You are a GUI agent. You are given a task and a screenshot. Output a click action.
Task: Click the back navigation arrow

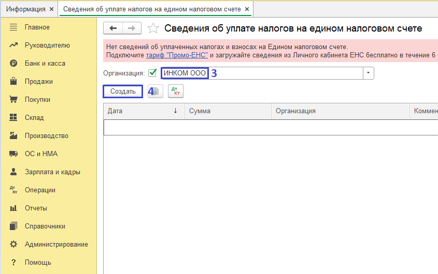click(x=113, y=28)
